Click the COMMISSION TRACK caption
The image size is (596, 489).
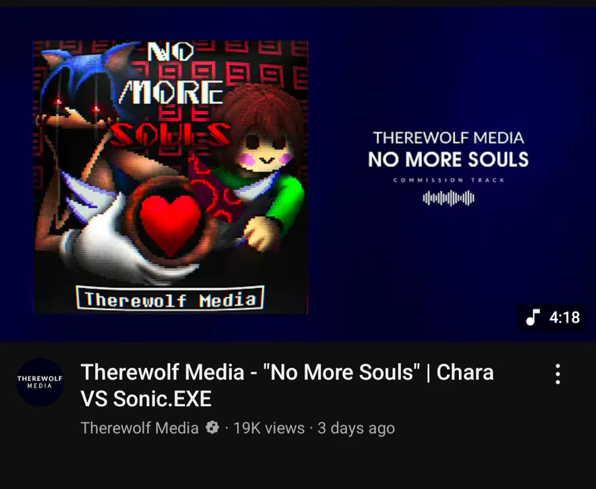(448, 180)
